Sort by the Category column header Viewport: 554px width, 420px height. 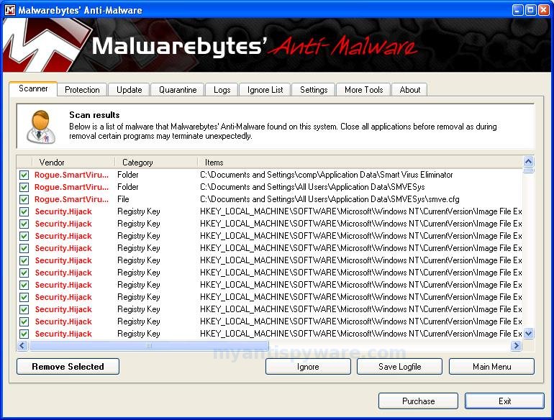pyautogui.click(x=156, y=163)
